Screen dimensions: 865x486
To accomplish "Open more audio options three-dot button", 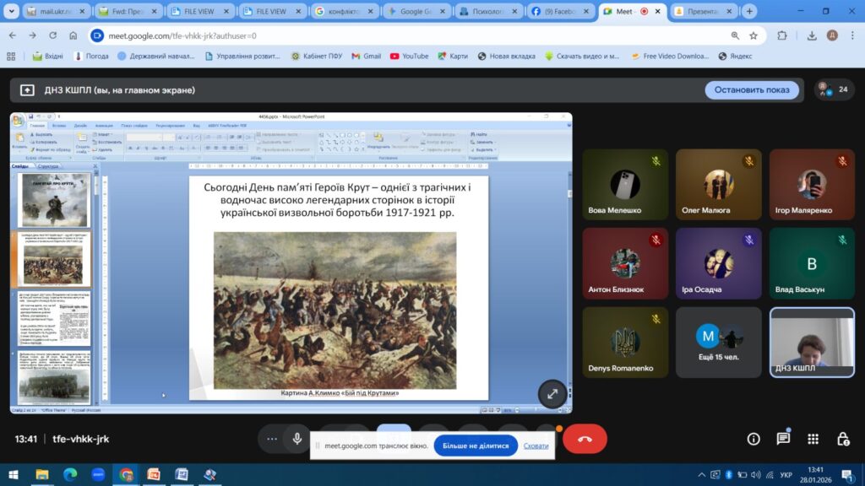I will coord(271,439).
